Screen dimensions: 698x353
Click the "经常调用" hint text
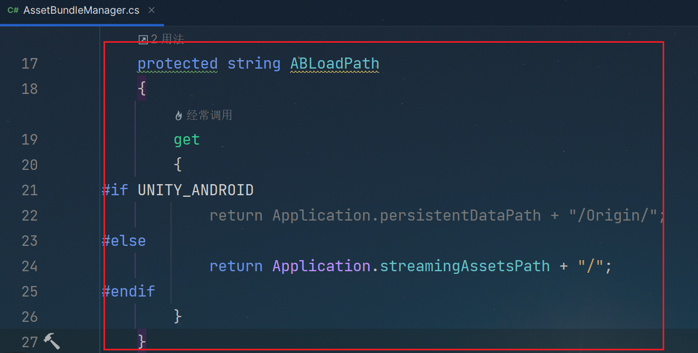pos(209,116)
